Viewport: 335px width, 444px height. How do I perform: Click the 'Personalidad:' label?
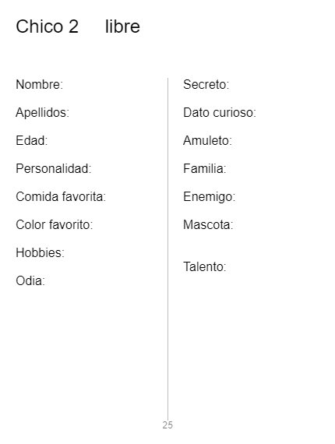pyautogui.click(x=54, y=168)
